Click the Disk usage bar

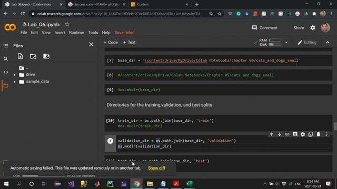(x=275, y=44)
